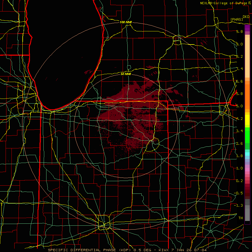252x252 pixels.
Task: Click the 2.6 value on color scale
Action: coord(239,144)
